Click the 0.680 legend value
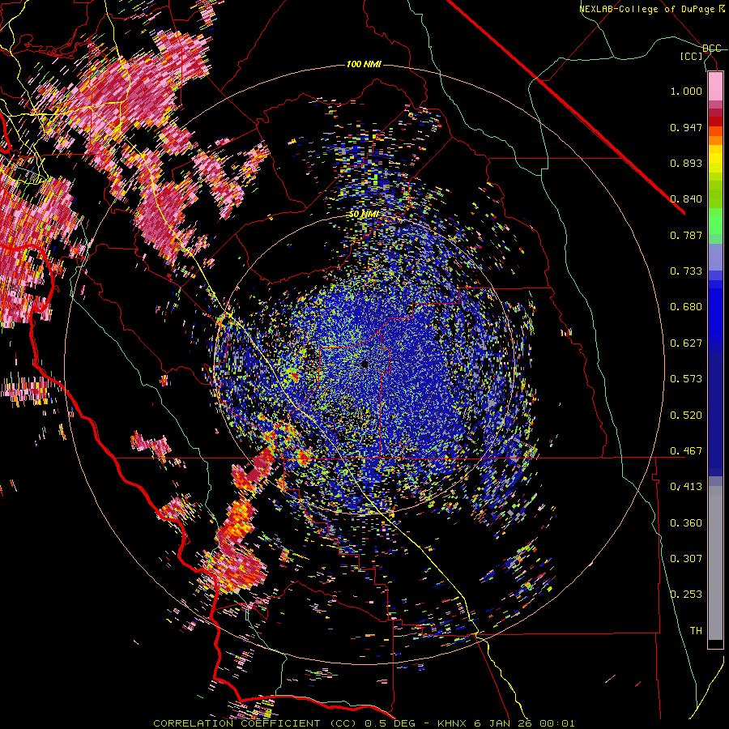The width and height of the screenshot is (729, 729). click(x=686, y=307)
